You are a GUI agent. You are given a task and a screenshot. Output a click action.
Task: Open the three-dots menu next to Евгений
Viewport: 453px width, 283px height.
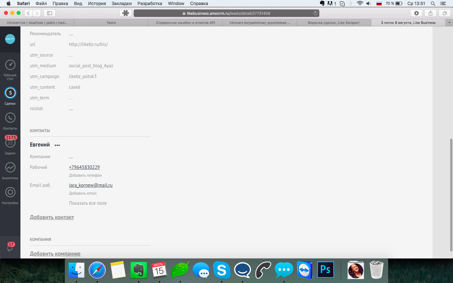(57, 145)
